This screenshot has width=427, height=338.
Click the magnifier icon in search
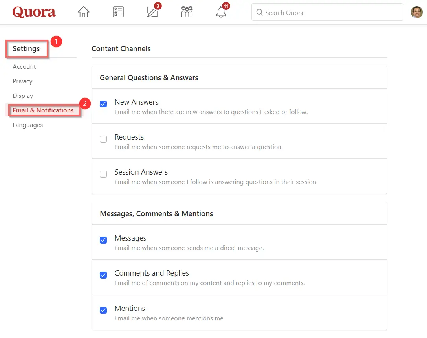[260, 13]
